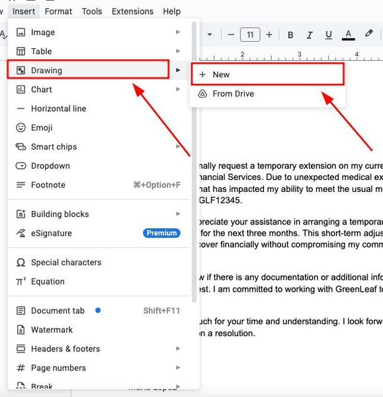This screenshot has height=397, width=383.
Task: Click the spell check icon in toolbar
Action: point(3,34)
